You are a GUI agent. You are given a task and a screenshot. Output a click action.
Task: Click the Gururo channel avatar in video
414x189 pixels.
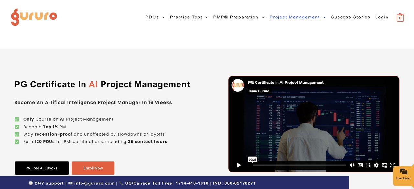click(x=238, y=85)
